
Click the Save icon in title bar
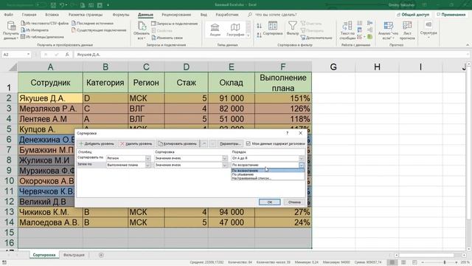53,5
